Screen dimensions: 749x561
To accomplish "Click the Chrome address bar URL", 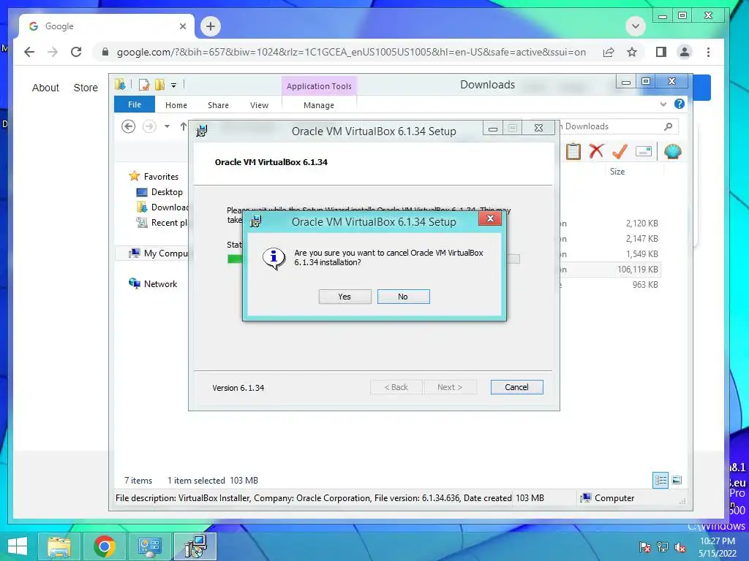I will pos(351,52).
